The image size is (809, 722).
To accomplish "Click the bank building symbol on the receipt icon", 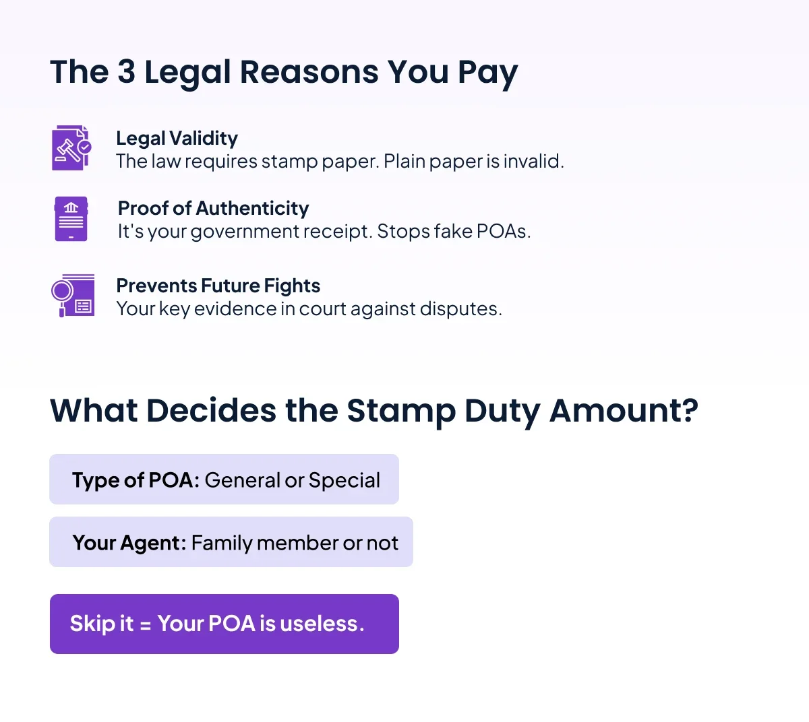I will (x=71, y=208).
